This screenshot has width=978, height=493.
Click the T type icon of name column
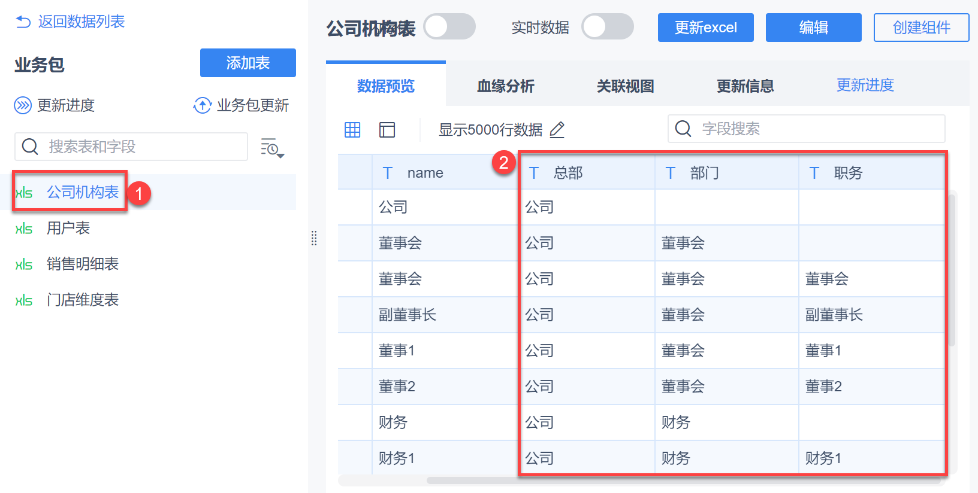pos(388,174)
